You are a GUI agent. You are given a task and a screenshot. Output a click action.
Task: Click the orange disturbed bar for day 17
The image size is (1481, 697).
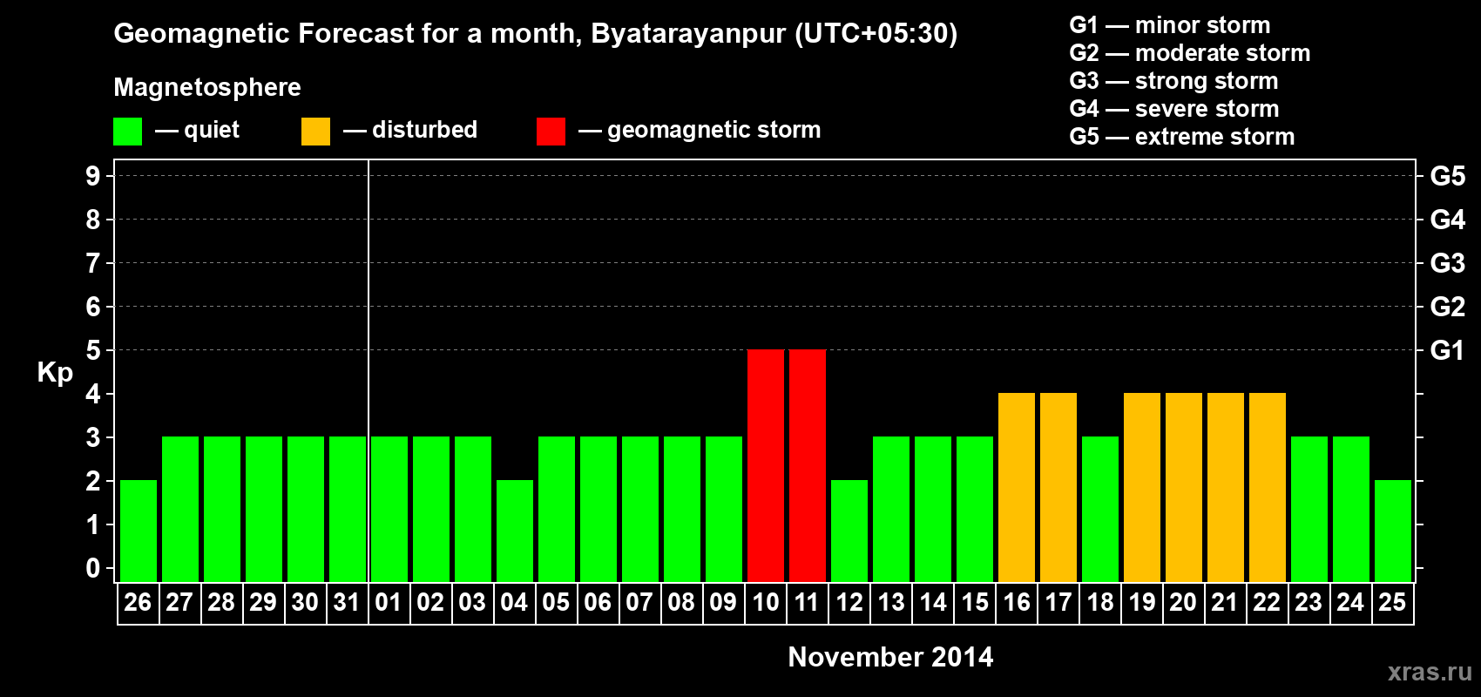point(1058,487)
